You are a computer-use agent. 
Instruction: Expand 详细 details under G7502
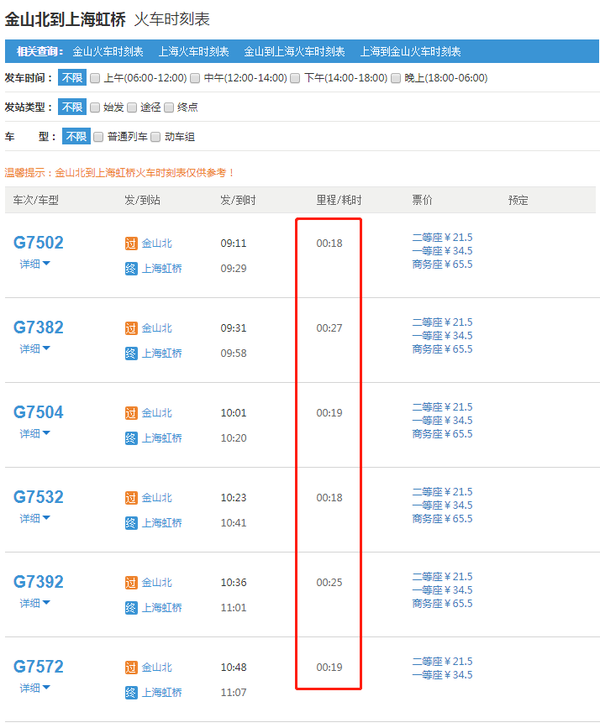(35, 264)
